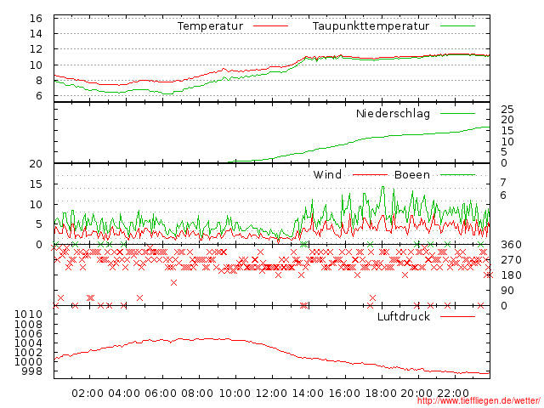Click the 1004 pressure axis value

point(28,343)
